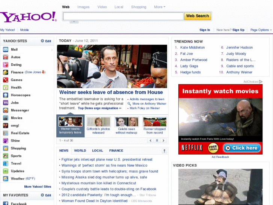Collapse news panel with up-arrow icon
The height and width of the screenshot is (205, 273).
[x=164, y=151]
